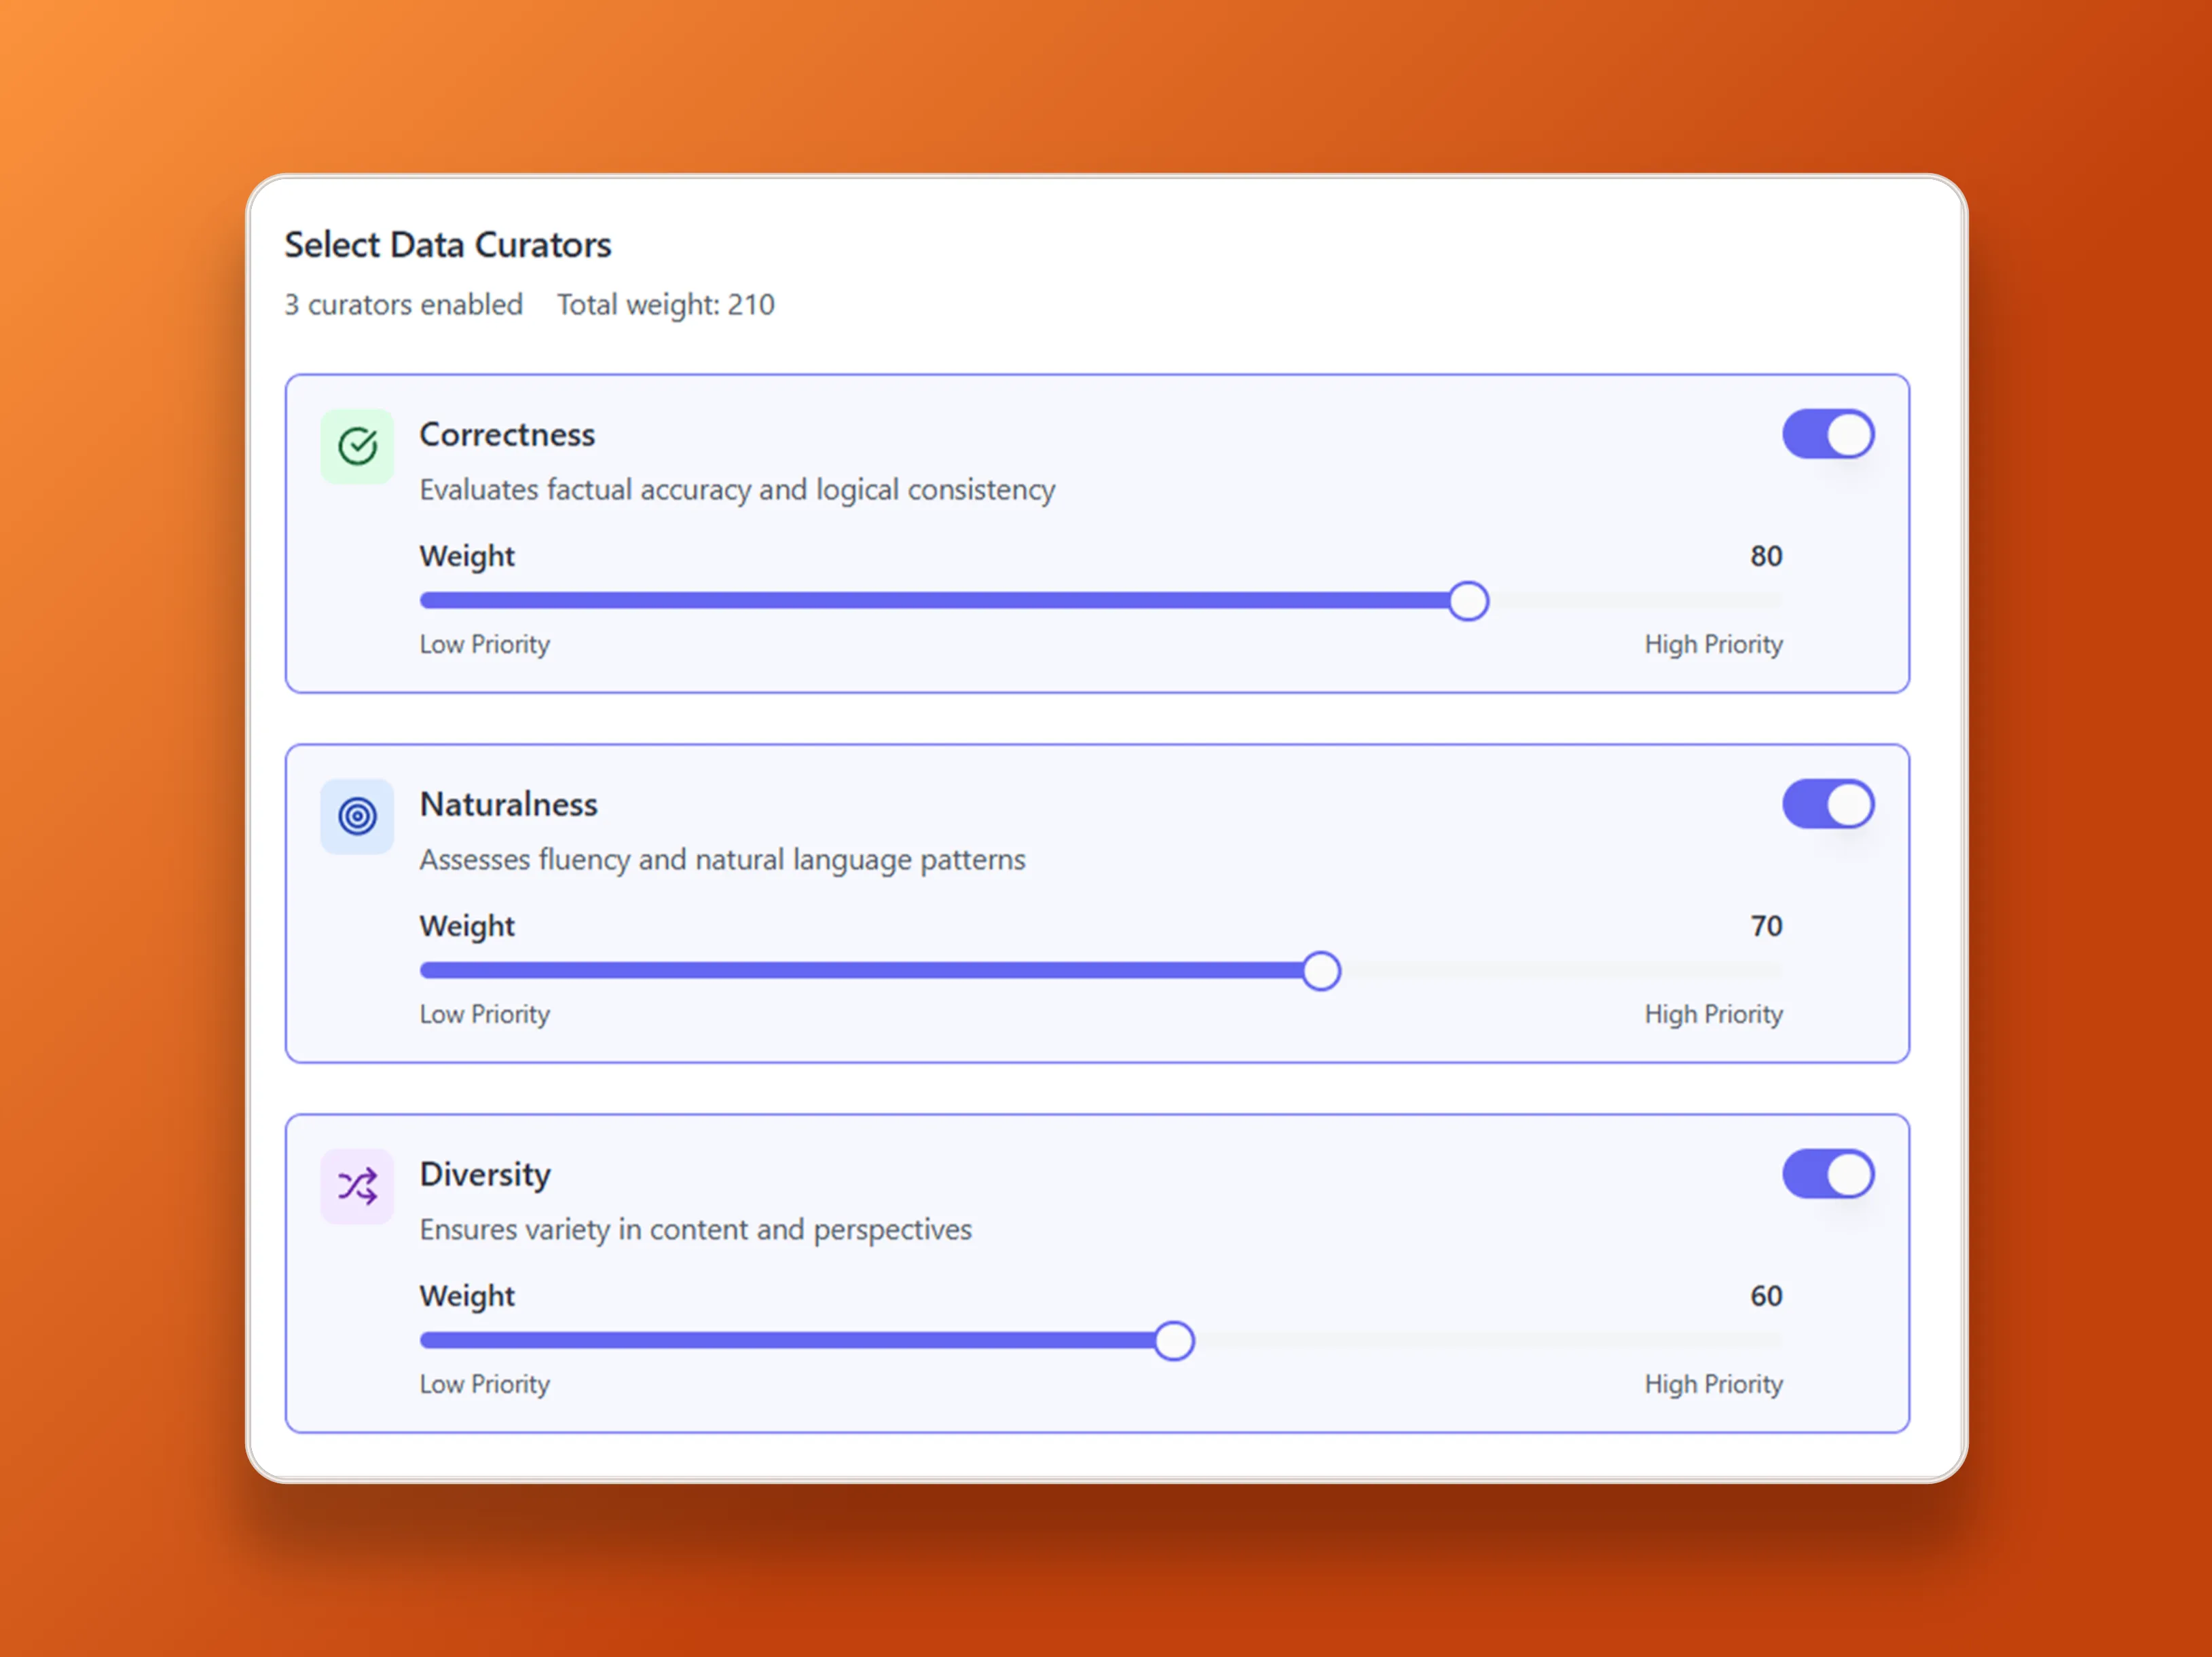
Task: Toggle off the Diversity curator
Action: pyautogui.click(x=1828, y=1175)
